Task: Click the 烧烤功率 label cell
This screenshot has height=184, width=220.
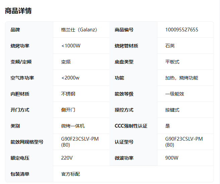Action: (x=20, y=46)
